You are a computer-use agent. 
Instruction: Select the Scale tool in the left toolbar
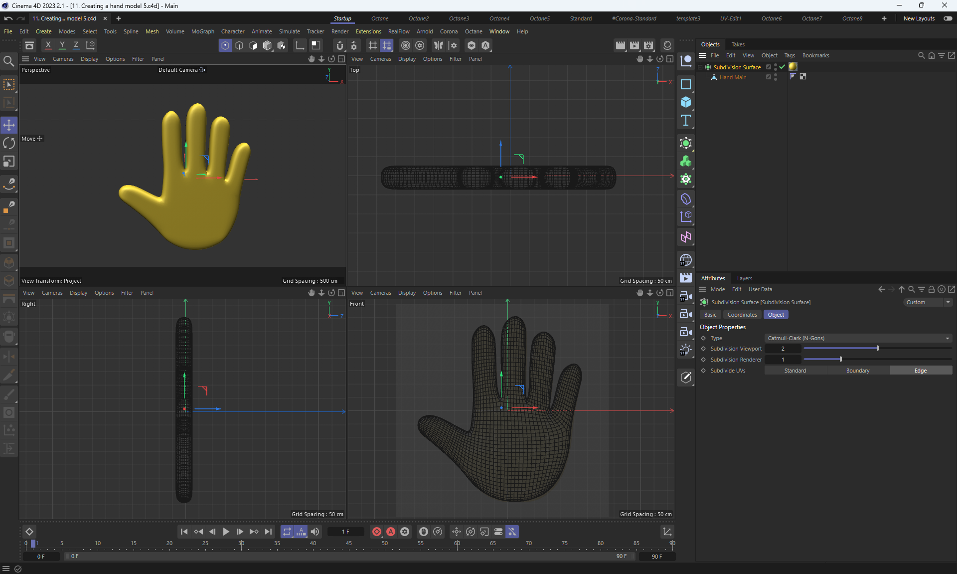(9, 162)
